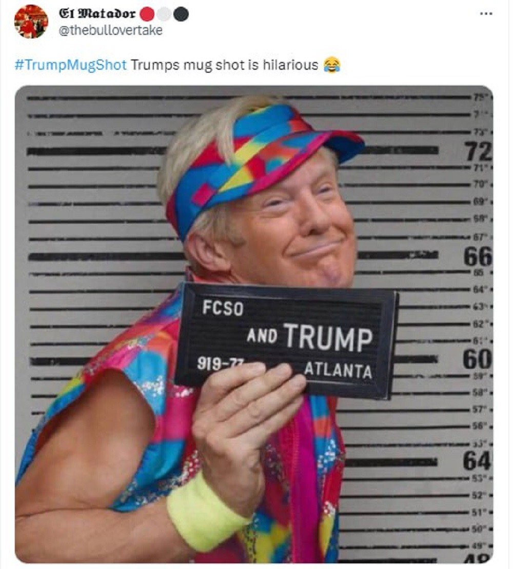The width and height of the screenshot is (513, 569).
Task: Click the 72 height marker
Action: [x=478, y=151]
